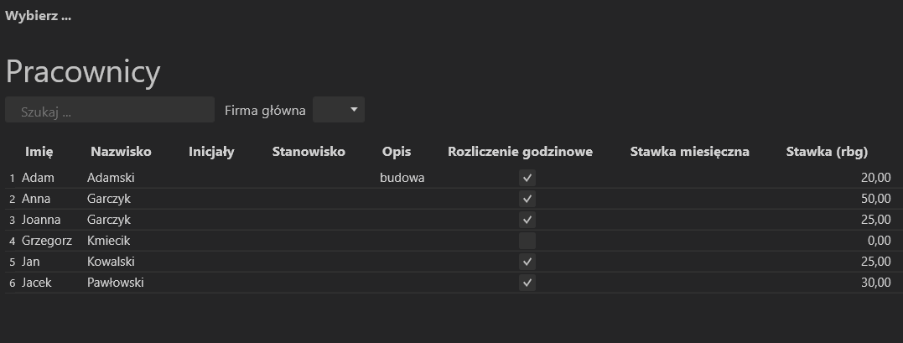The height and width of the screenshot is (343, 903).
Task: Click the Stawka miesięczna column header
Action: (x=690, y=152)
